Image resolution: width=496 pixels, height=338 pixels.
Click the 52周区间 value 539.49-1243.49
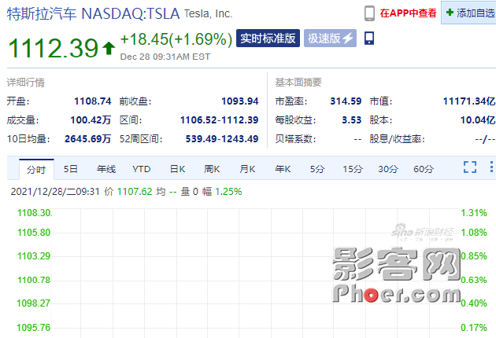coord(222,138)
